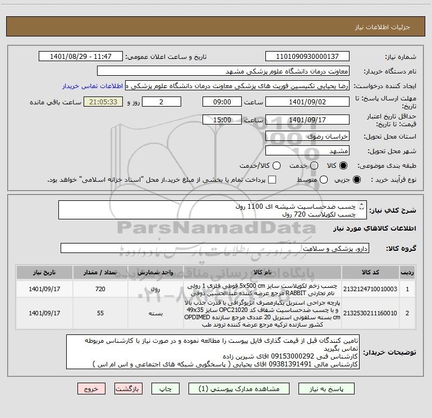Click the تعداد / مقدار column header
This screenshot has height=418, width=432.
(100, 272)
